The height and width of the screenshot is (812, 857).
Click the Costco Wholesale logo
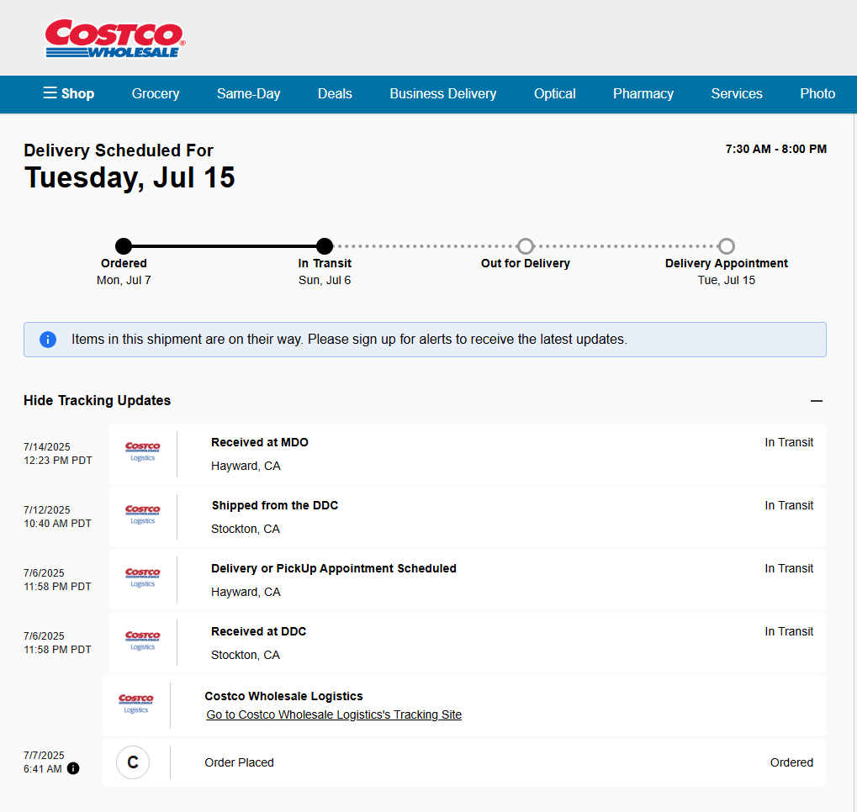pyautogui.click(x=114, y=39)
